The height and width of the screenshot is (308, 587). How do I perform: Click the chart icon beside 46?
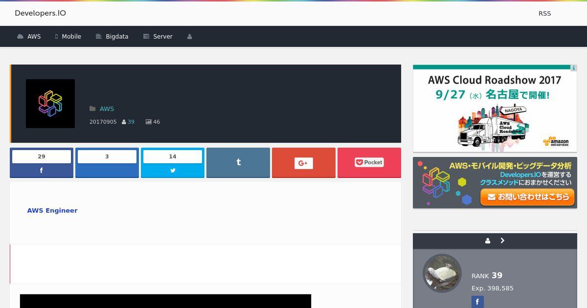point(148,122)
